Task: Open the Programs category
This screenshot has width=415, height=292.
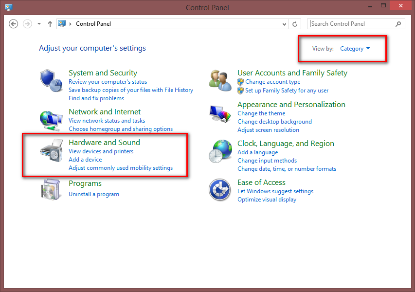Action: (x=85, y=183)
